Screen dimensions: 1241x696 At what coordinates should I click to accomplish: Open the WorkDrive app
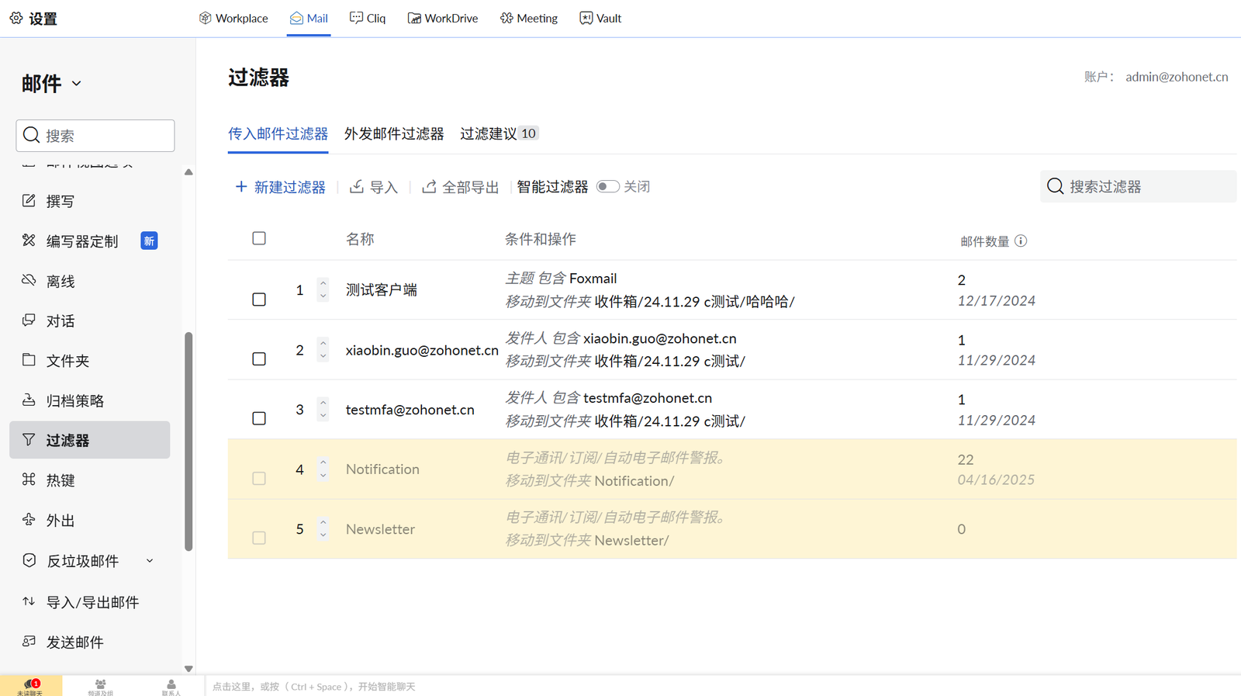click(443, 18)
